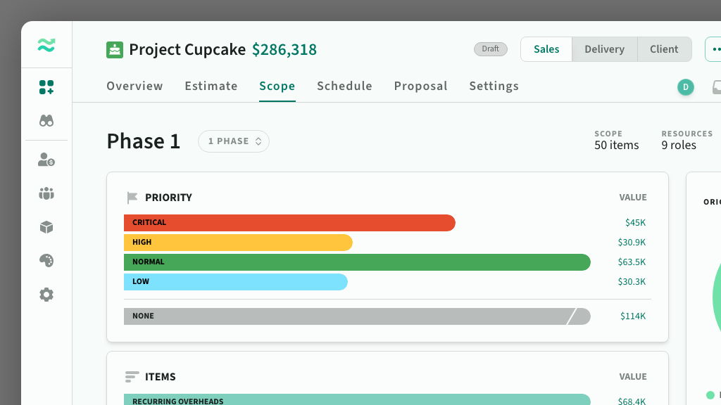Go to the Estimate tab
Screen dimensions: 721x405
211,86
